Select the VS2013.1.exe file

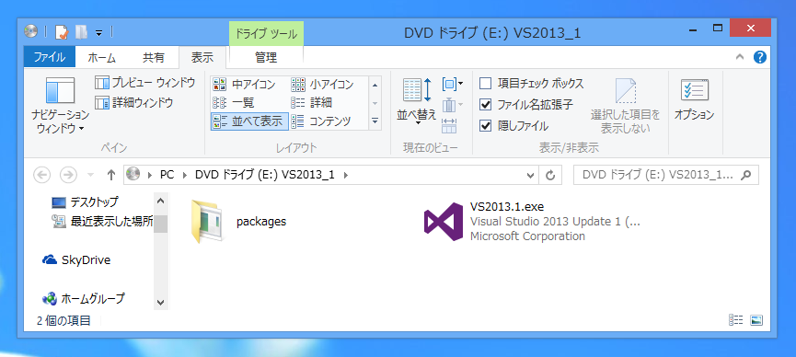[532, 222]
